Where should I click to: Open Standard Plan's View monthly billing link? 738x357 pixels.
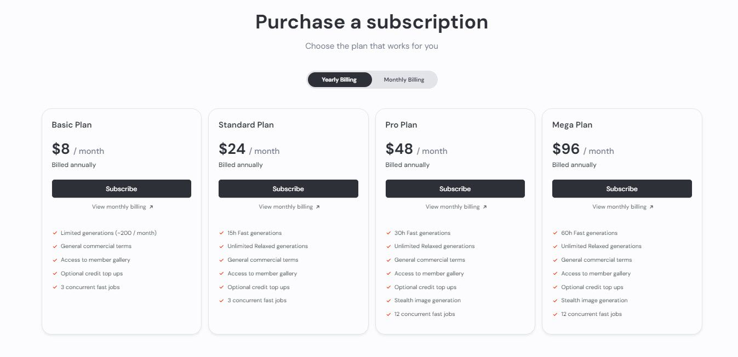click(x=285, y=207)
